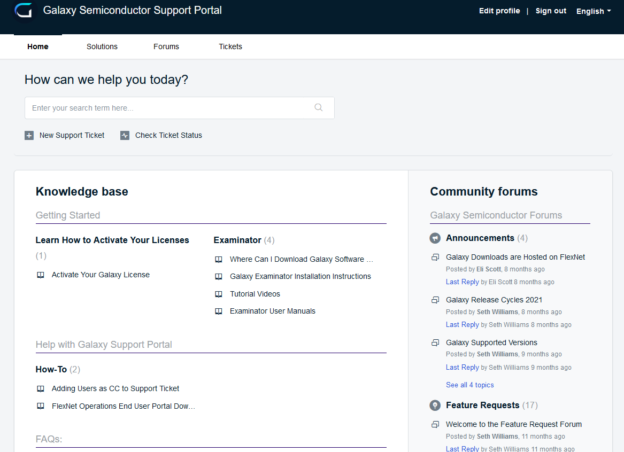Open the Tutorial Videos article

(x=255, y=294)
